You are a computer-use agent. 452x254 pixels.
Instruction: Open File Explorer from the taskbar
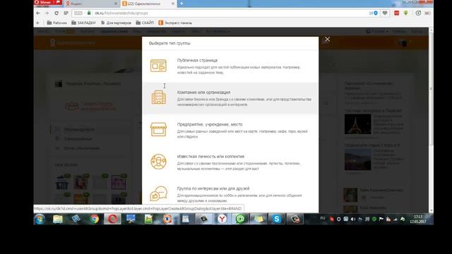pyautogui.click(x=58, y=219)
